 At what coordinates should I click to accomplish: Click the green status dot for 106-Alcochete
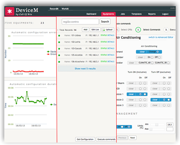pyautogui.click(x=59, y=62)
